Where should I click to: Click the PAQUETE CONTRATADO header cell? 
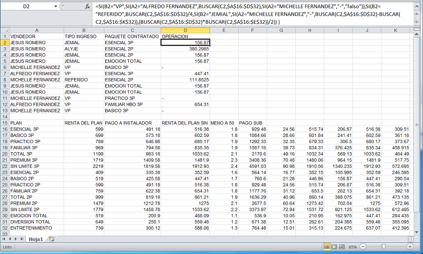click(x=132, y=36)
